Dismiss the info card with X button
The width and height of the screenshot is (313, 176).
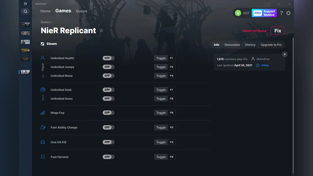pos(285,54)
